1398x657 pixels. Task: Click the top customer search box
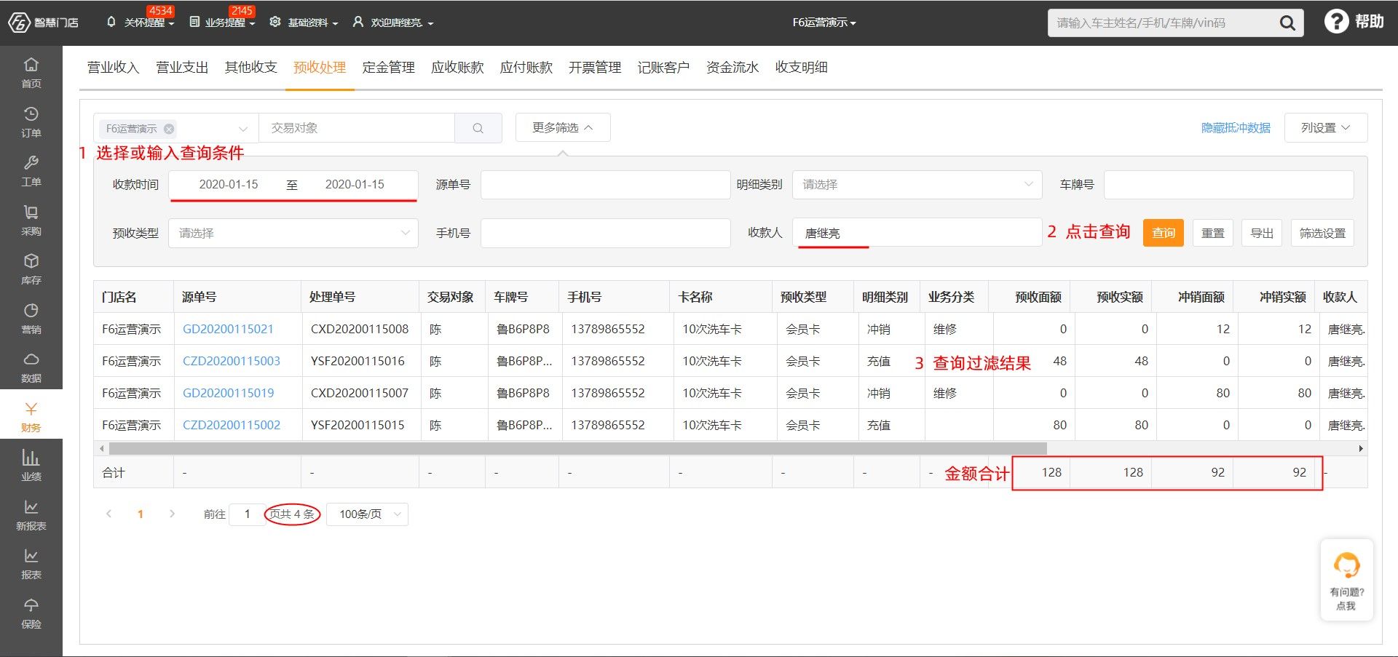(1164, 23)
